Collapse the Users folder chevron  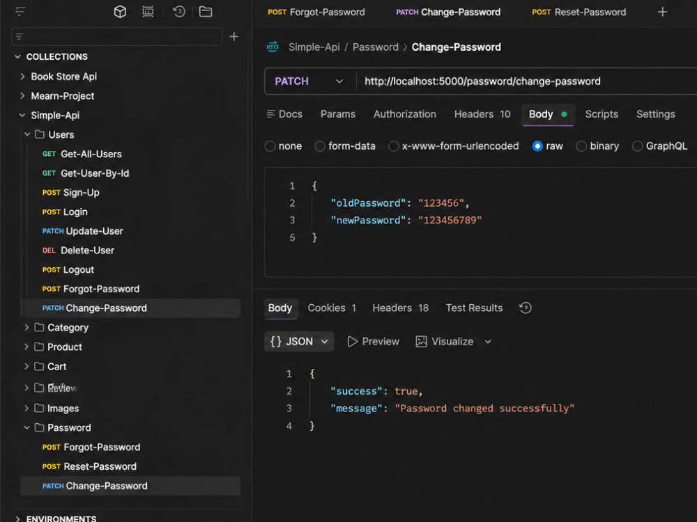pyautogui.click(x=27, y=134)
